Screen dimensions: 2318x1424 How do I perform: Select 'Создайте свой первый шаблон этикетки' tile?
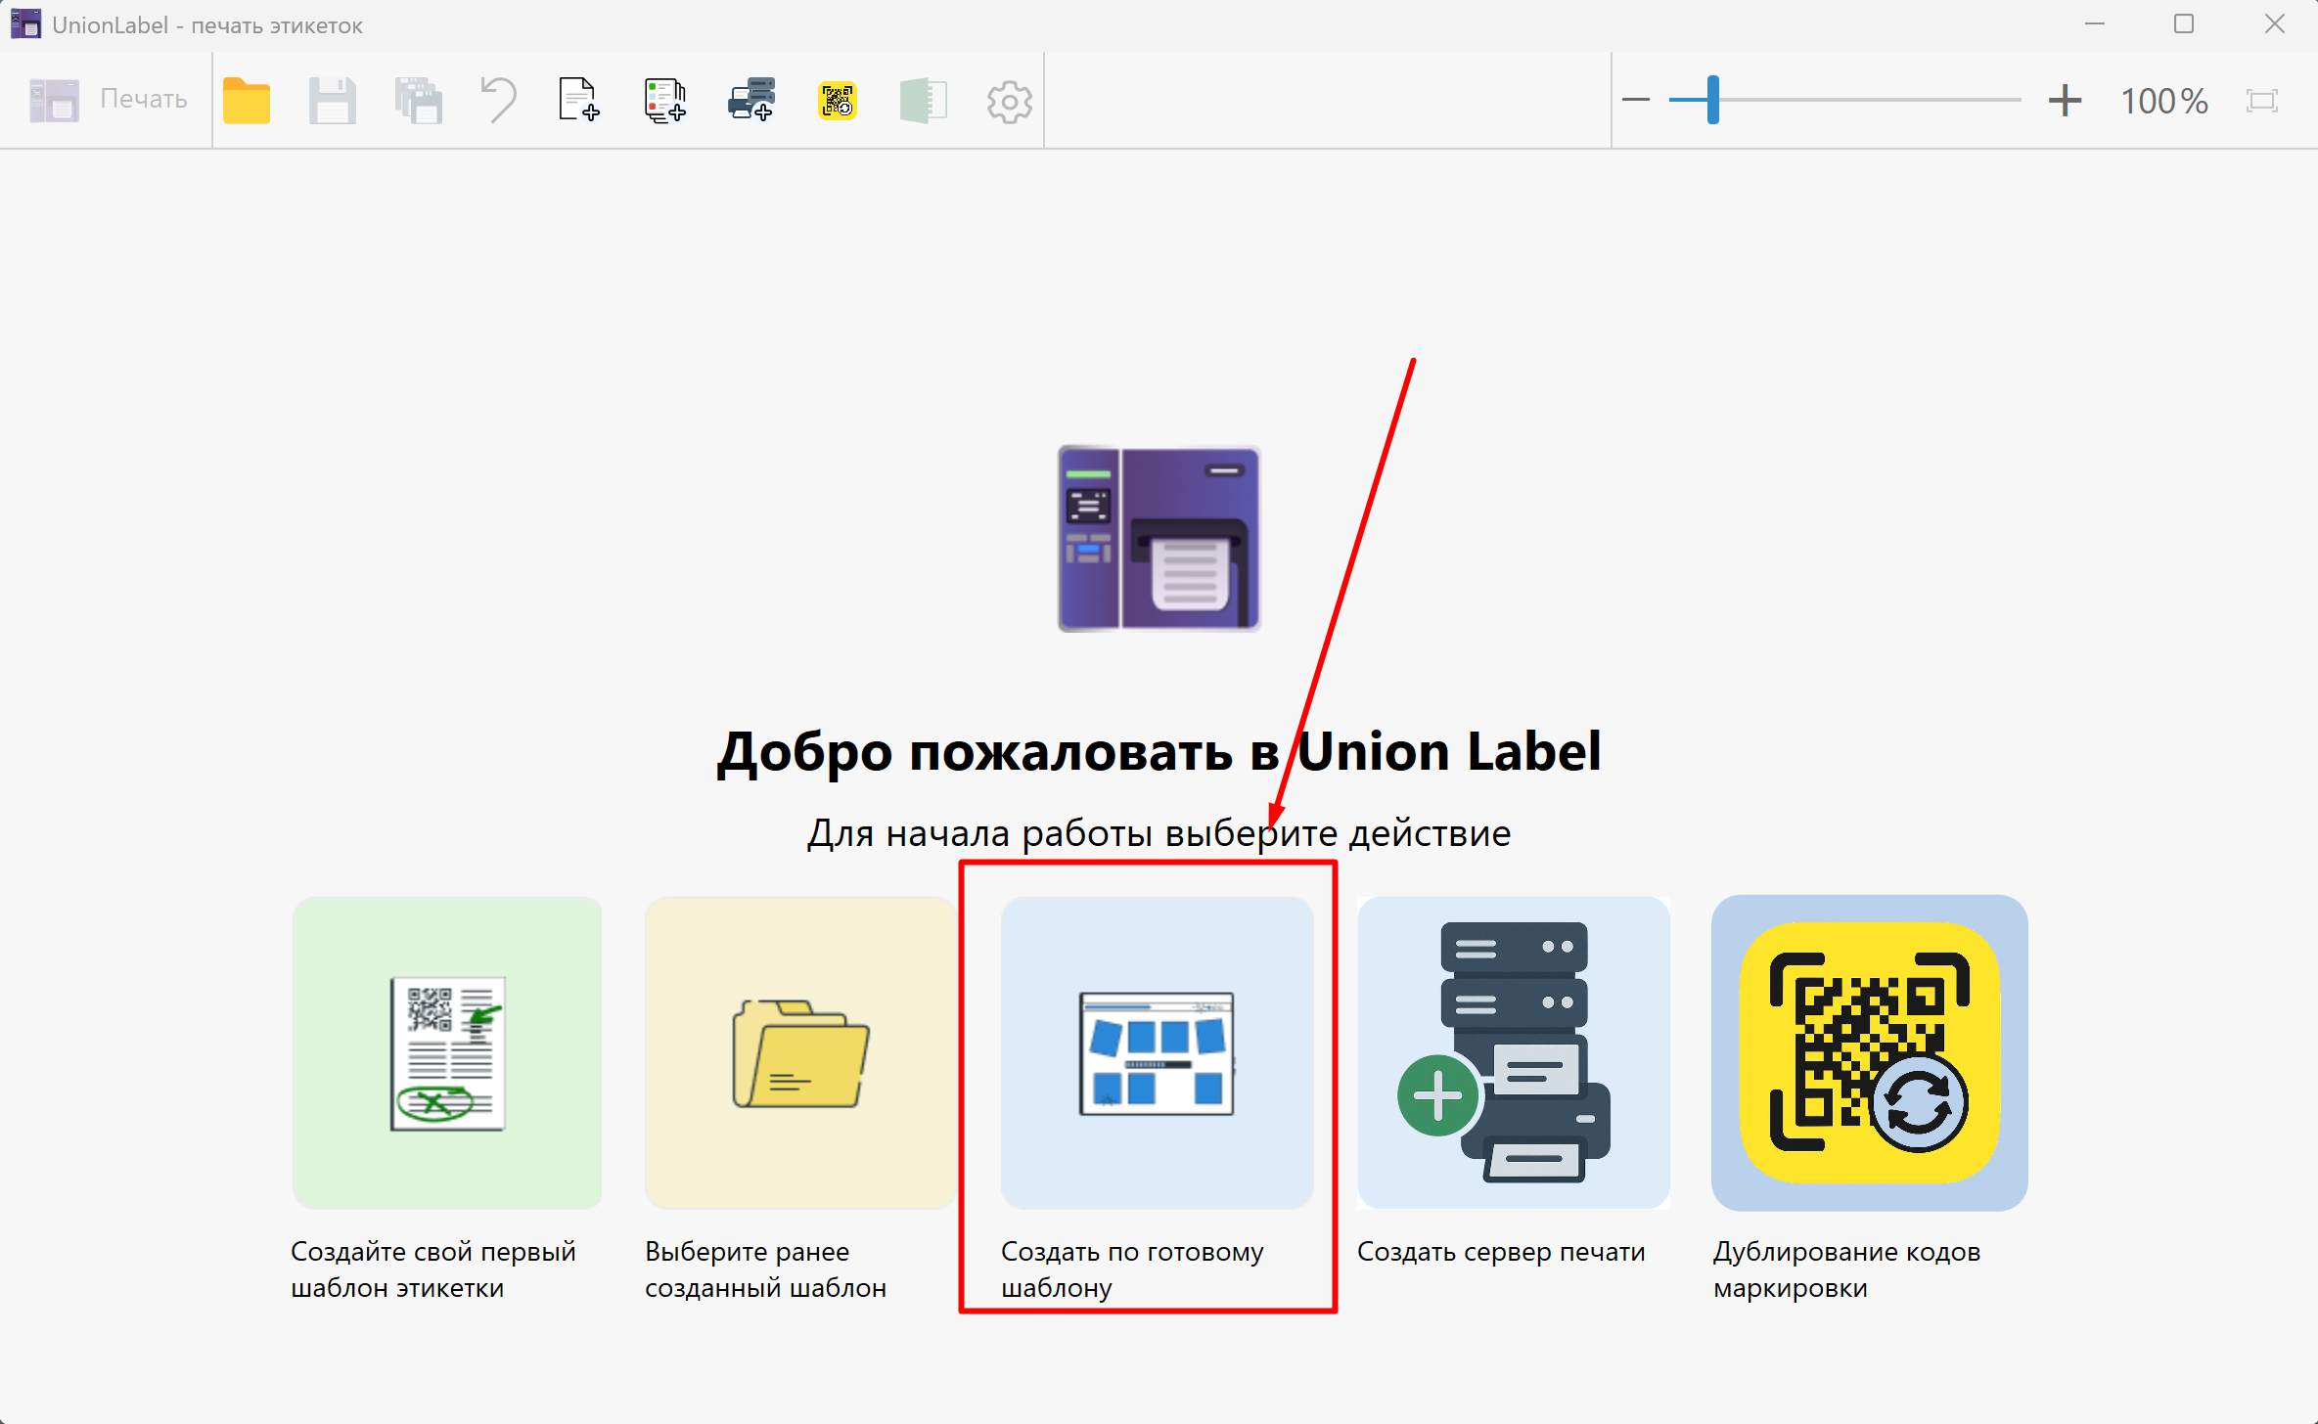point(447,1053)
